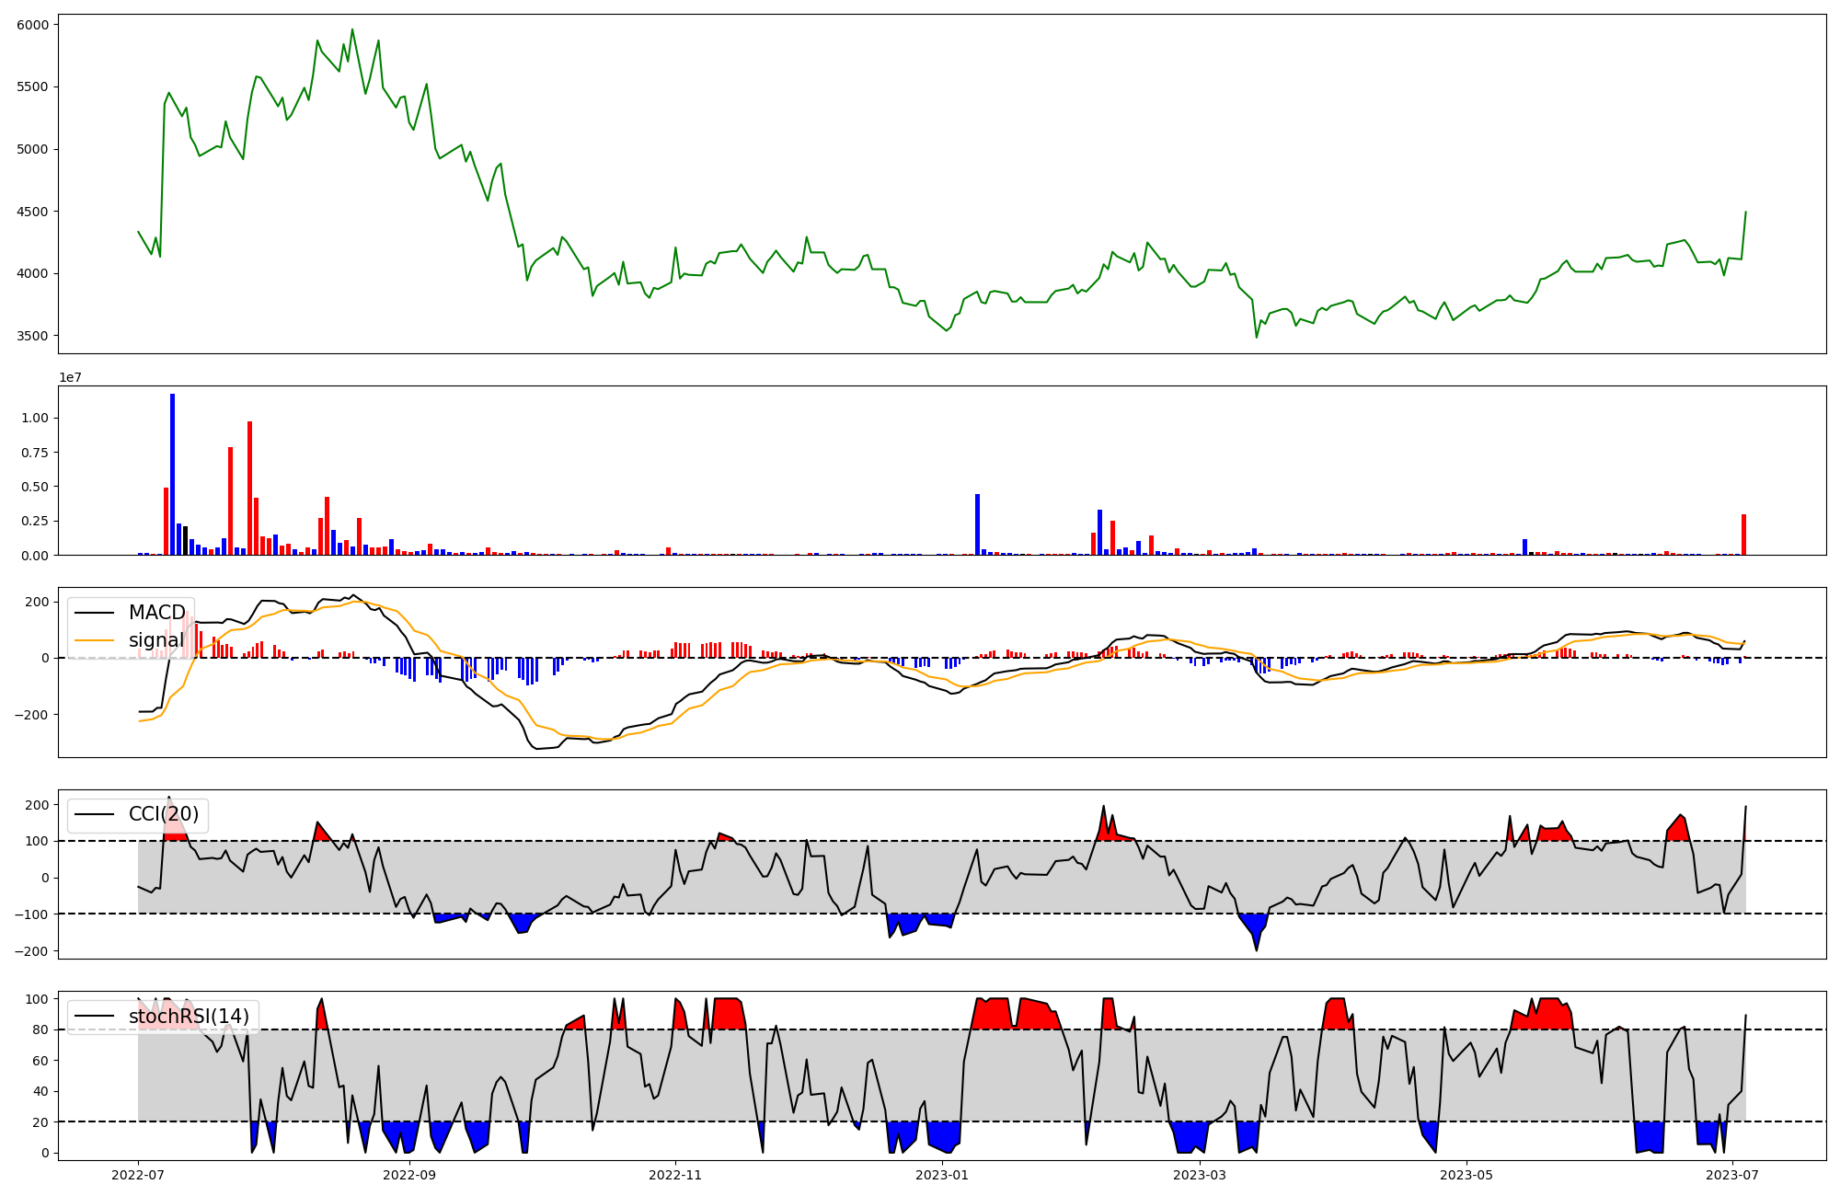Image resolution: width=1840 pixels, height=1196 pixels.
Task: Click the 2023-03 x-axis date label
Action: click(1200, 1175)
